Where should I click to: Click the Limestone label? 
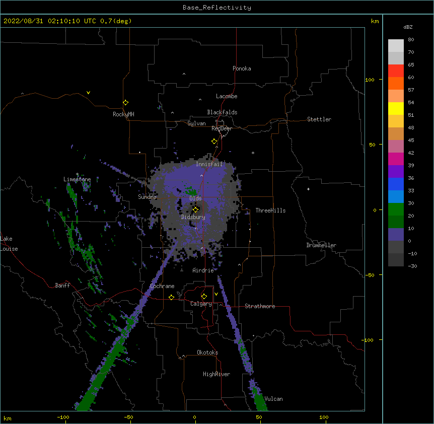click(x=77, y=179)
